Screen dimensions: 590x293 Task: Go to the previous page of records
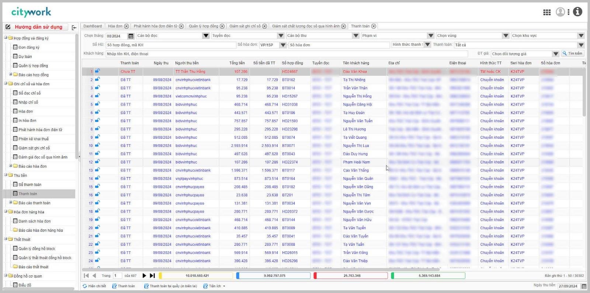click(94, 276)
